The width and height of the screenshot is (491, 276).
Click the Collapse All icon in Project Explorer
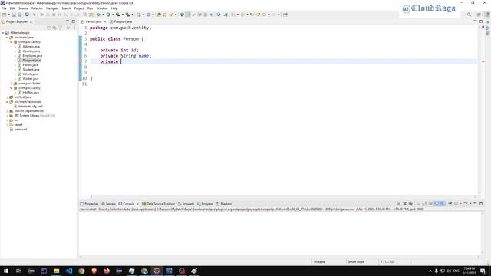click(48, 28)
